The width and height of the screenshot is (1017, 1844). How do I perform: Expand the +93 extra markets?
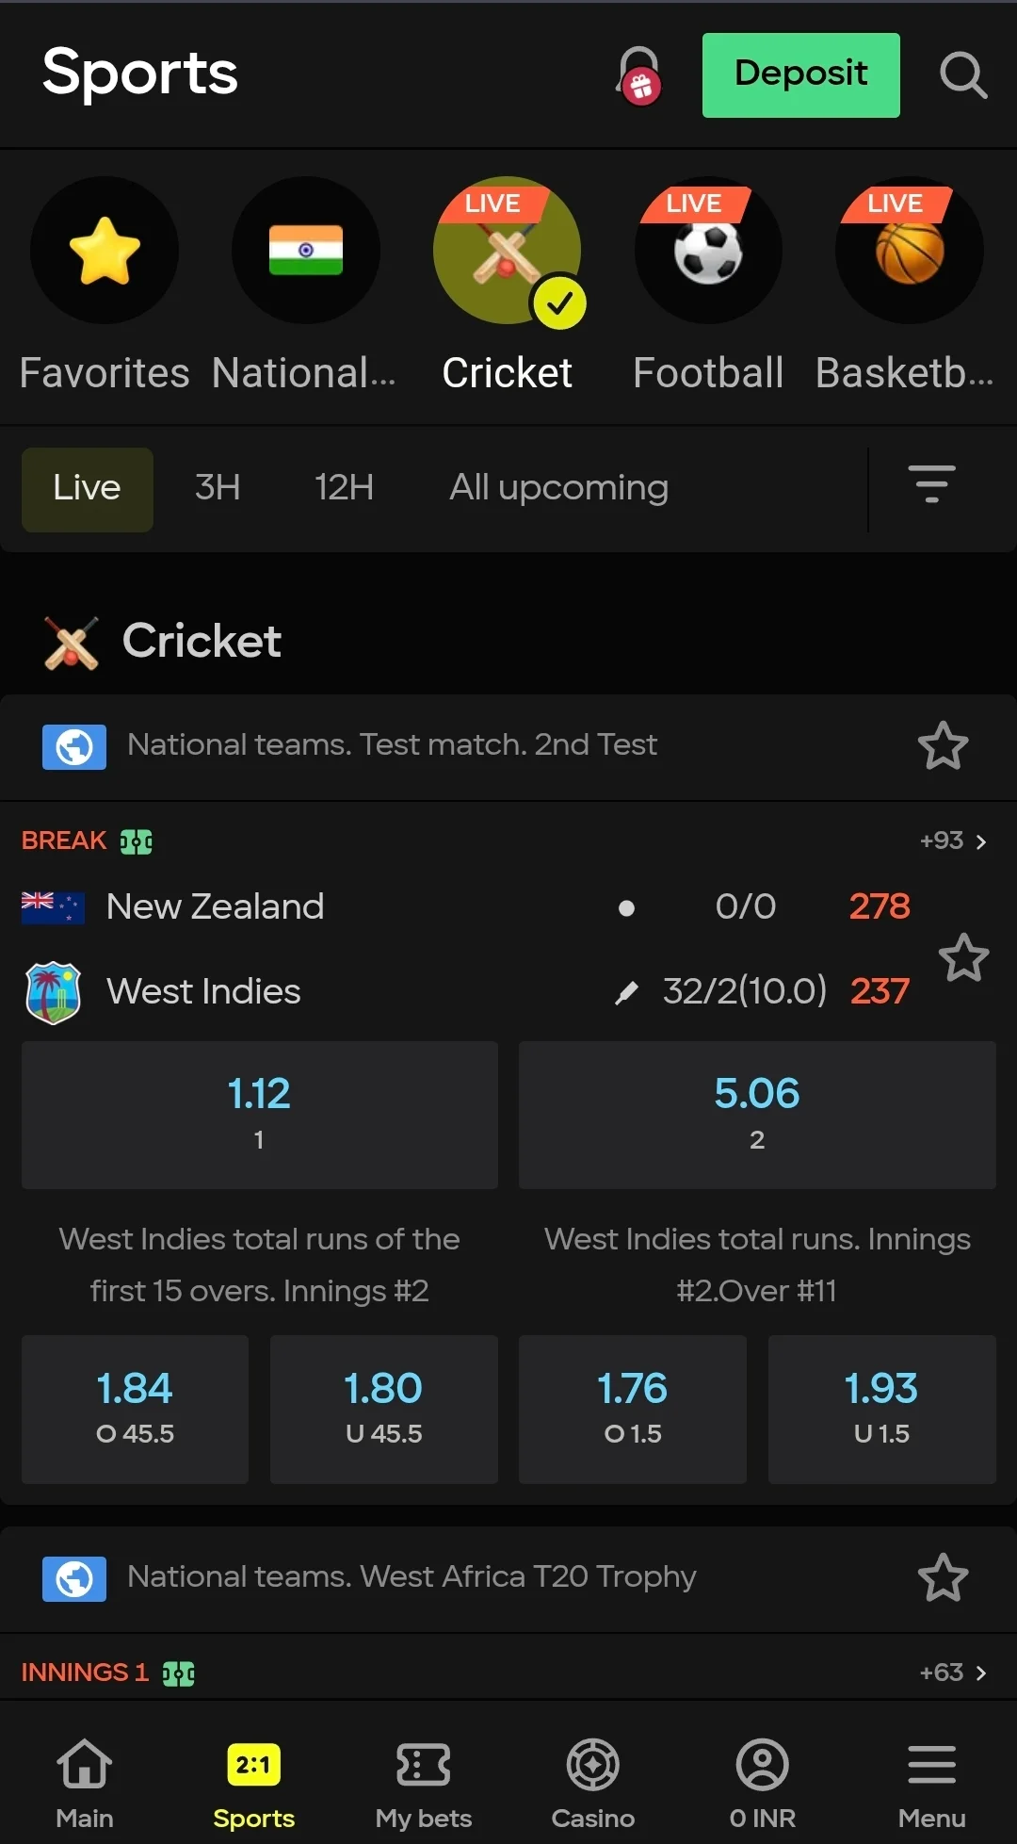(x=951, y=840)
